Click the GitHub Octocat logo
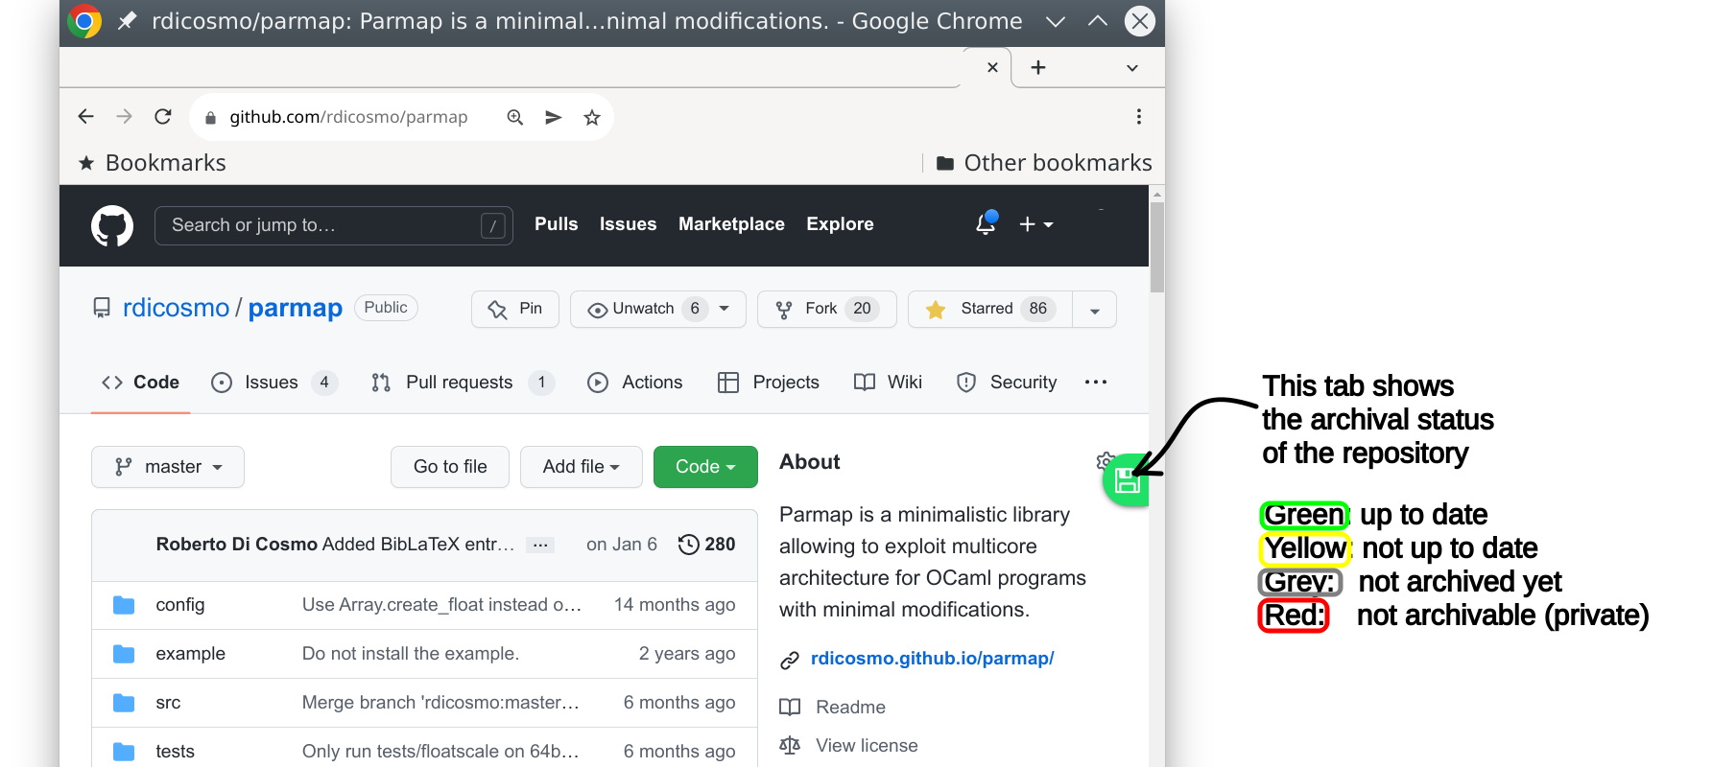 pyautogui.click(x=112, y=226)
